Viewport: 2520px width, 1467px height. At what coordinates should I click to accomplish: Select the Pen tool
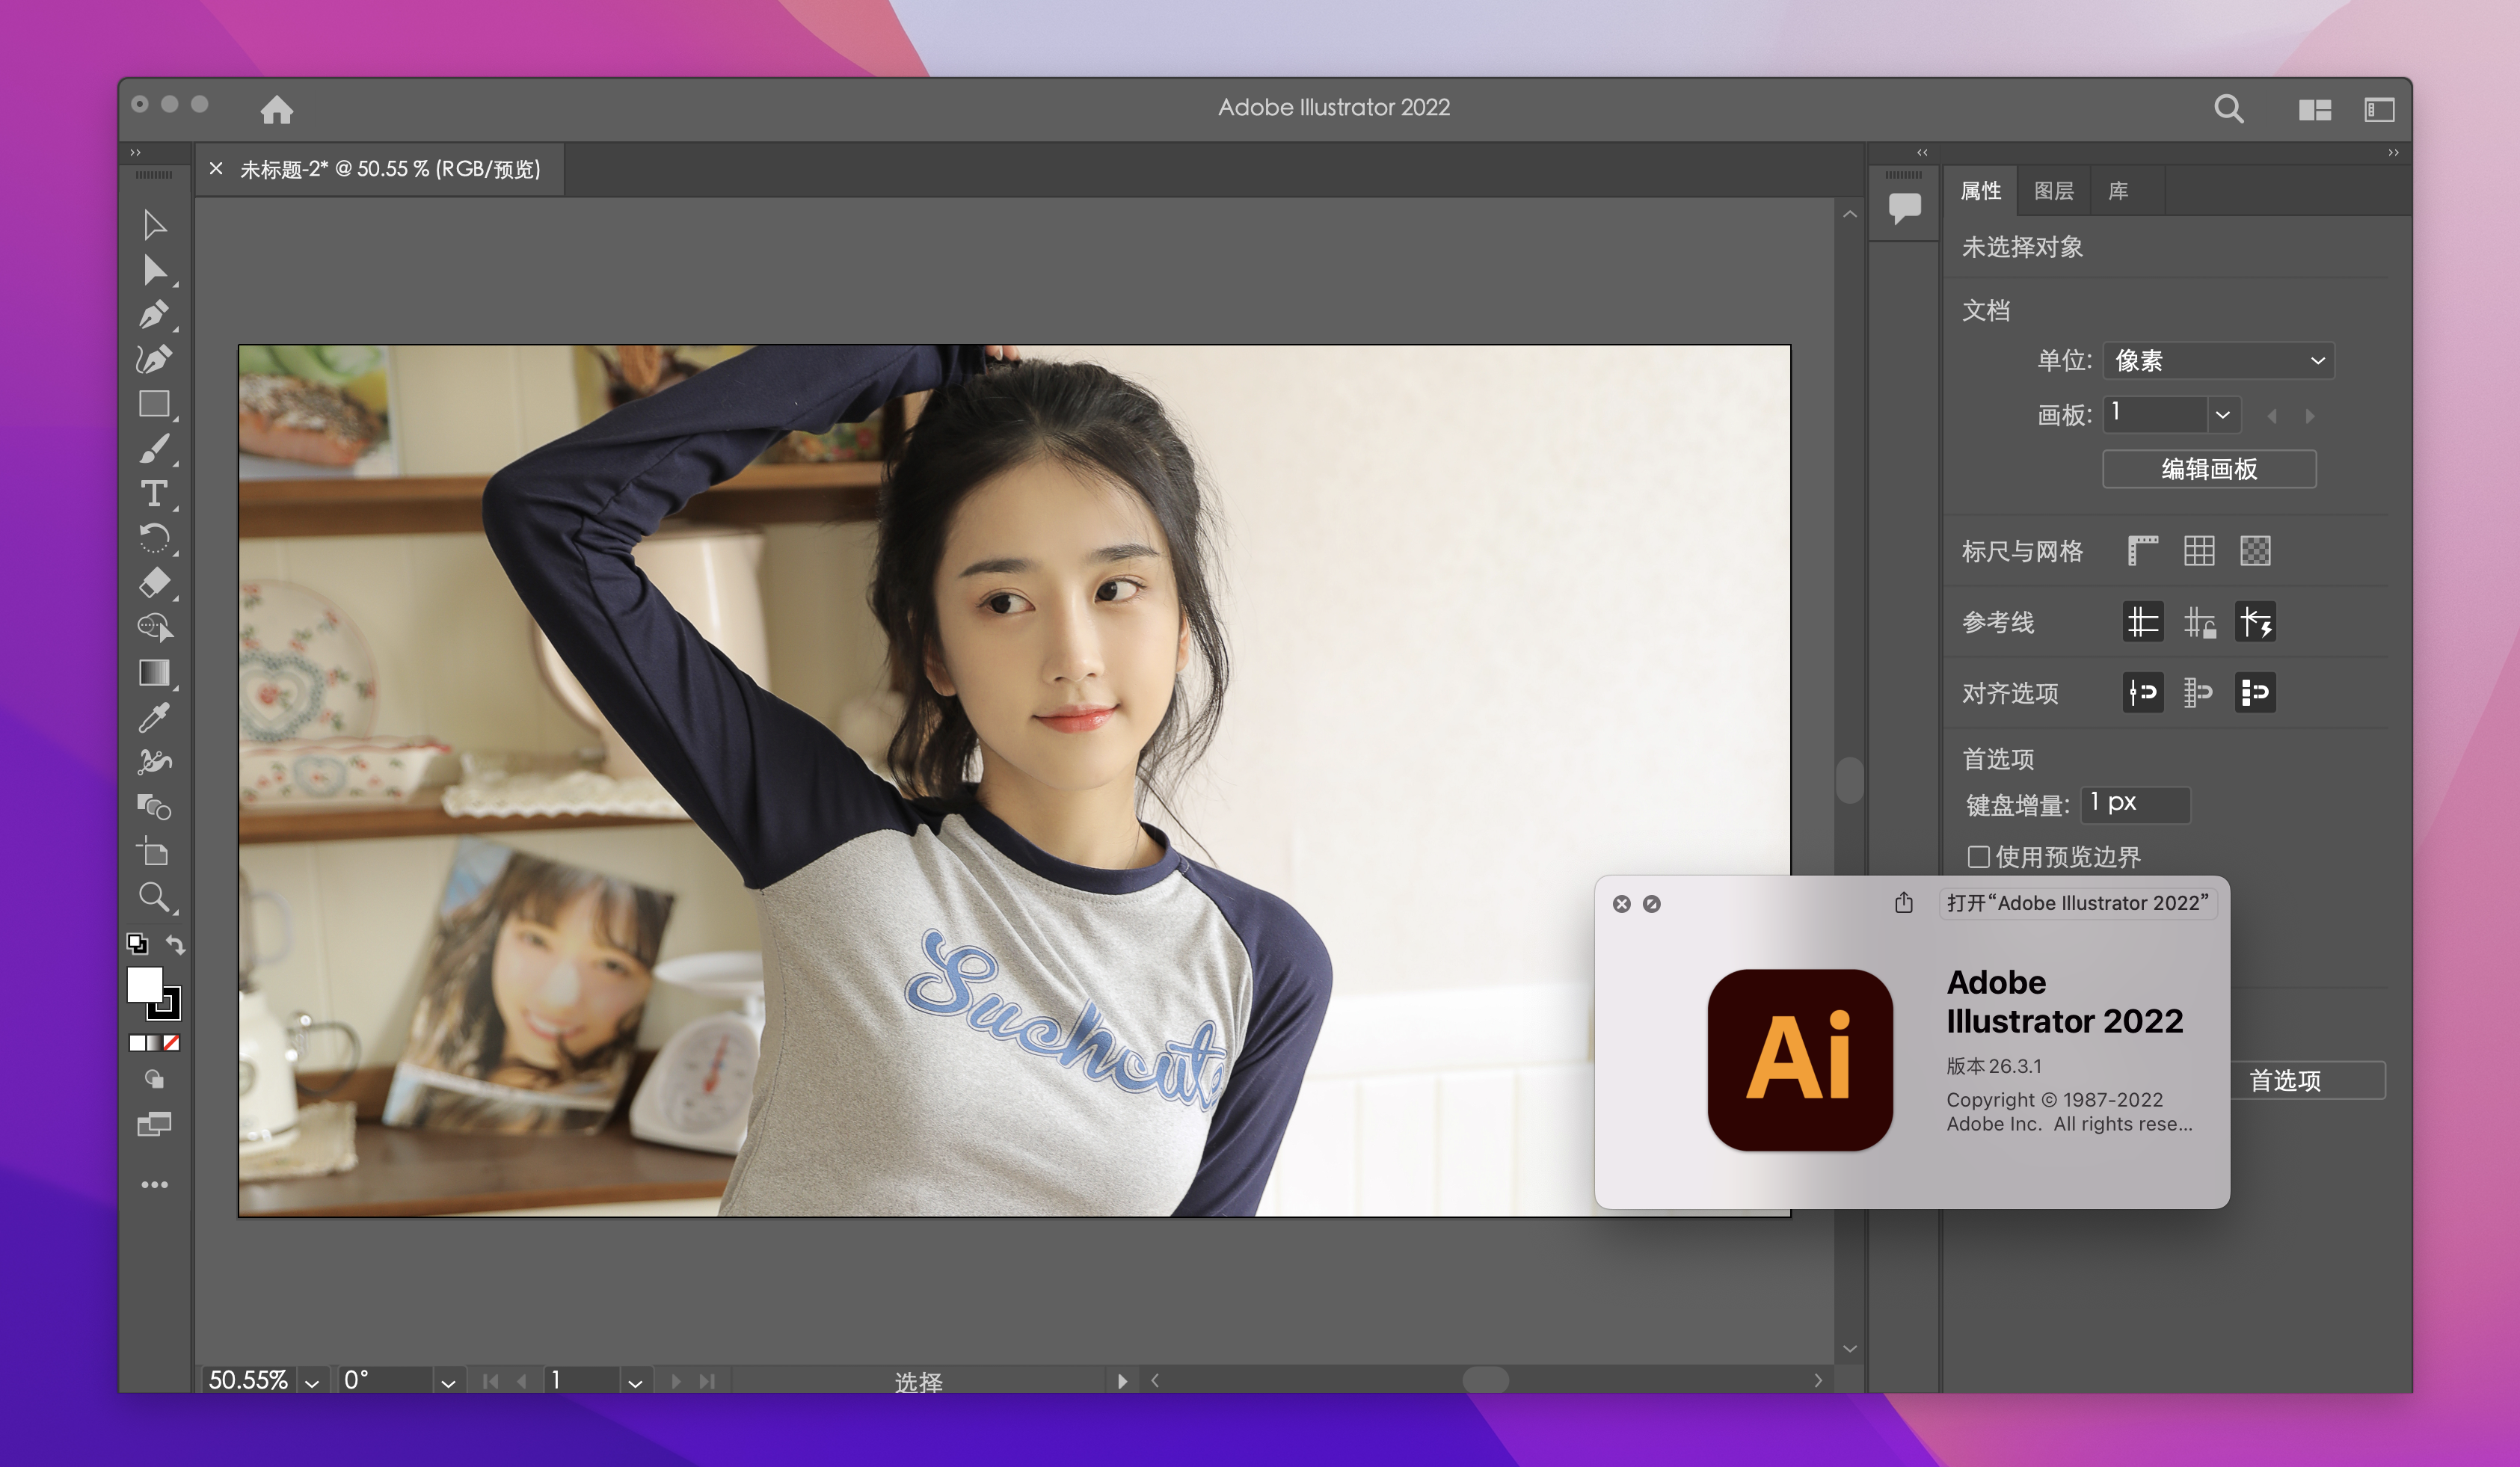tap(153, 315)
